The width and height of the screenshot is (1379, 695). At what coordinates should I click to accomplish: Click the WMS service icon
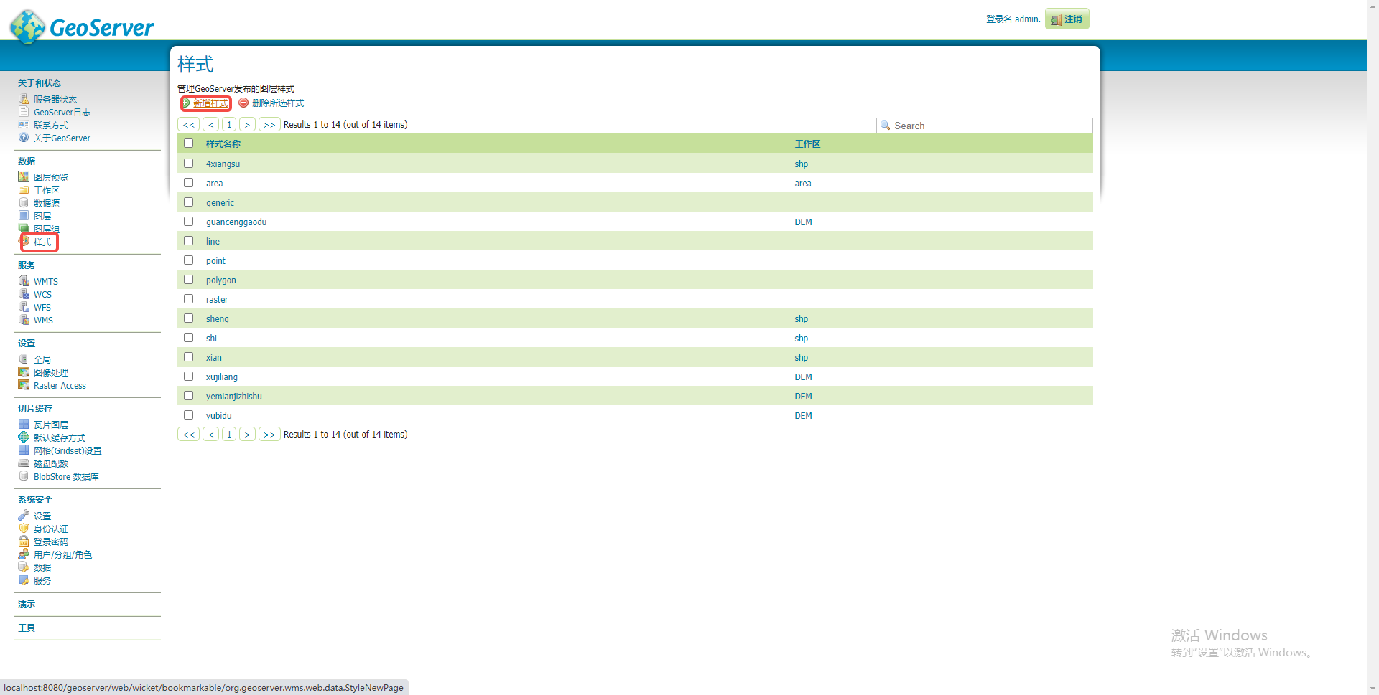point(24,320)
